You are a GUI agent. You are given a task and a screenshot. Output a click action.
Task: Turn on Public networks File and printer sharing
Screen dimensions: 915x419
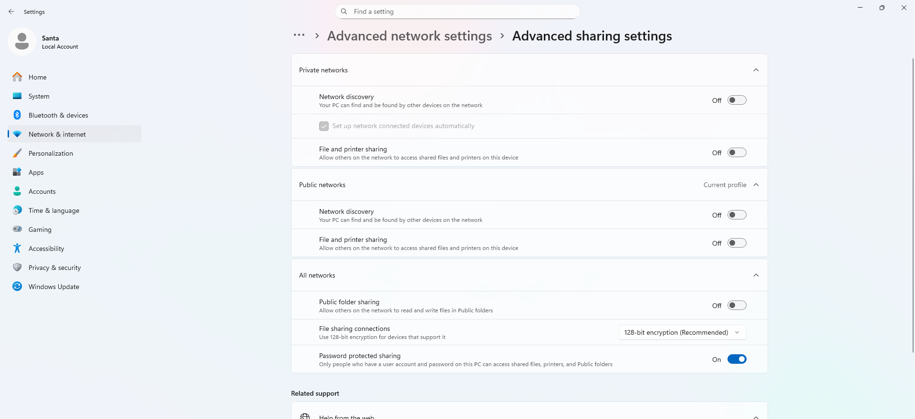737,243
